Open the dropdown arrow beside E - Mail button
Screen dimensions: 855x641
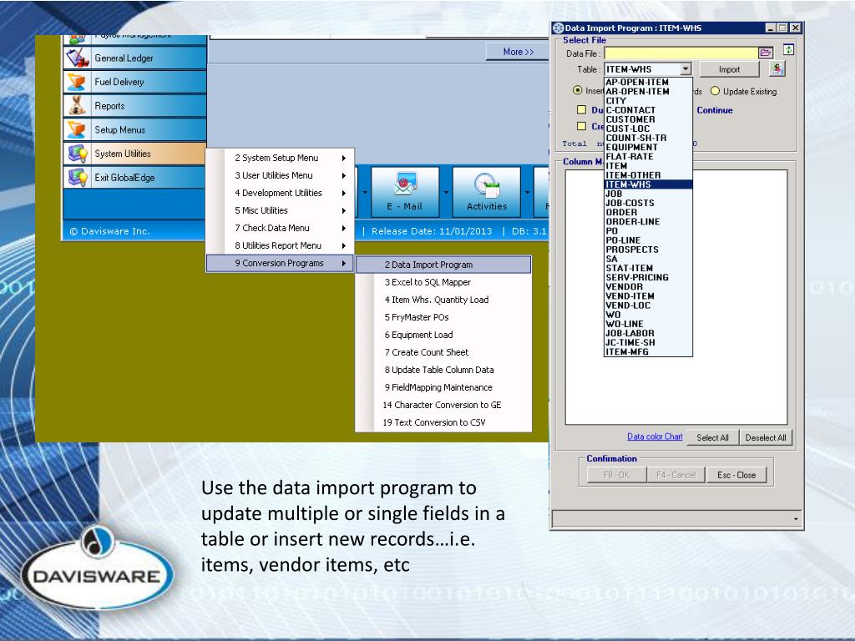pos(446,193)
